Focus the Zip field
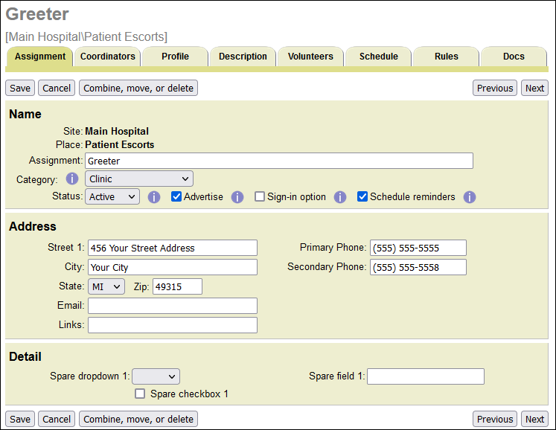The width and height of the screenshot is (556, 430). pyautogui.click(x=177, y=286)
